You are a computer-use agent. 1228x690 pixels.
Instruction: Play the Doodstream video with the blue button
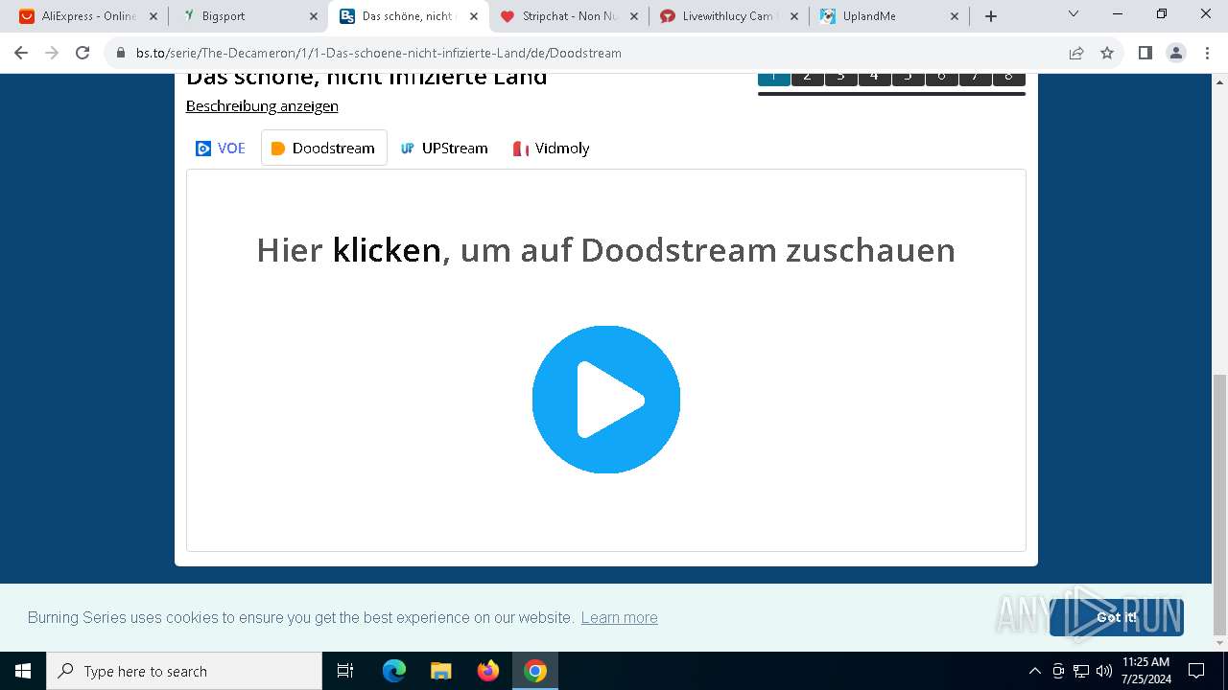click(606, 400)
